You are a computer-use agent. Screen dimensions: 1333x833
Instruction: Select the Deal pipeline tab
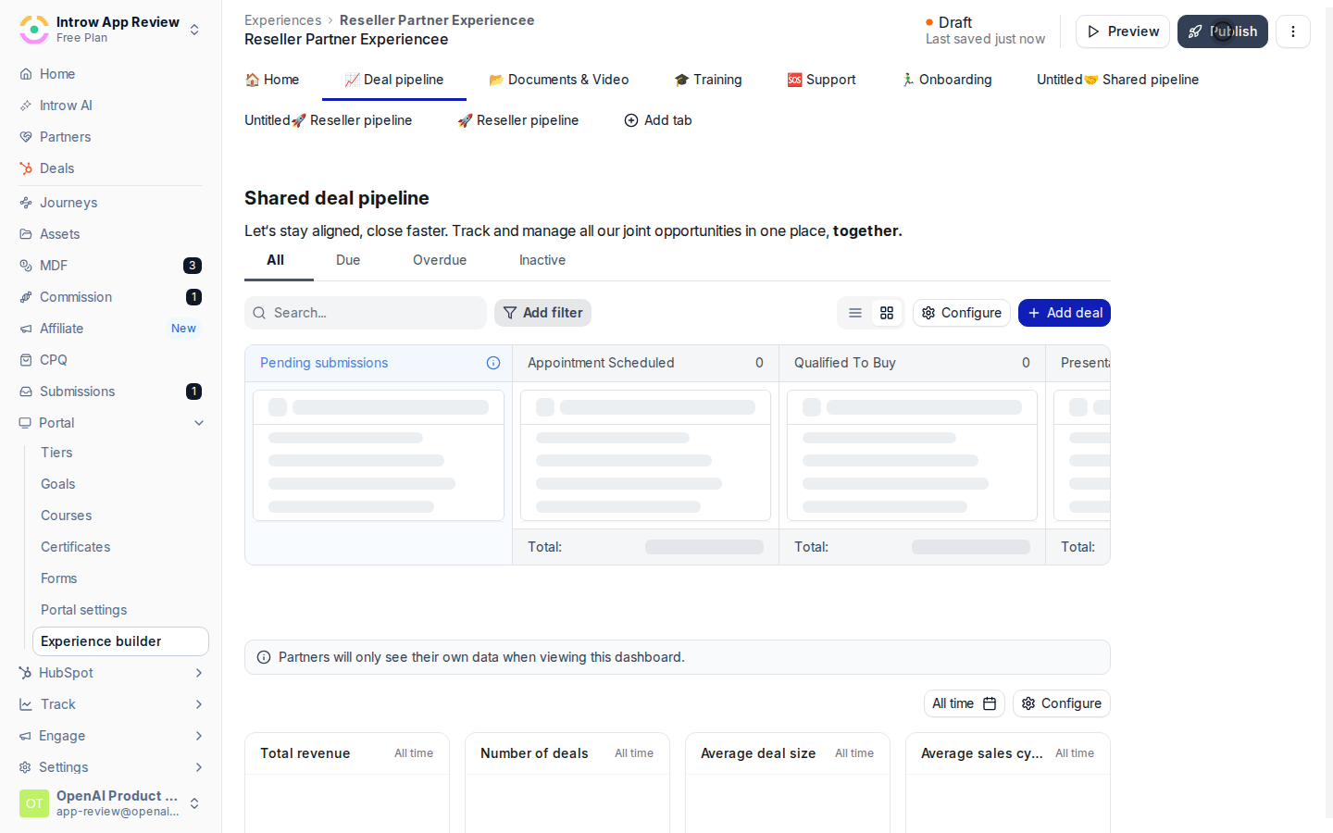click(394, 80)
